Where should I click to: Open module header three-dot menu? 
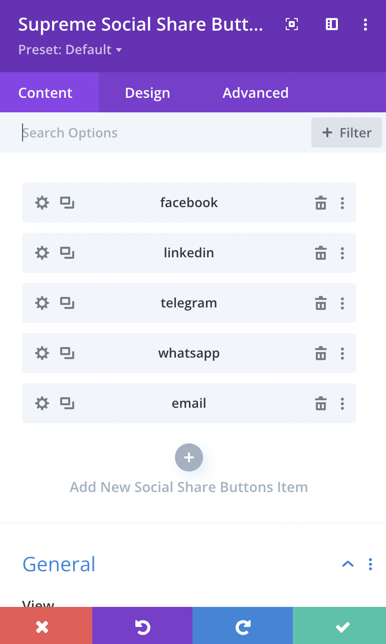click(365, 24)
